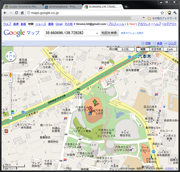Click the my-location circle button
The height and width of the screenshot is (172, 180).
click(10, 68)
